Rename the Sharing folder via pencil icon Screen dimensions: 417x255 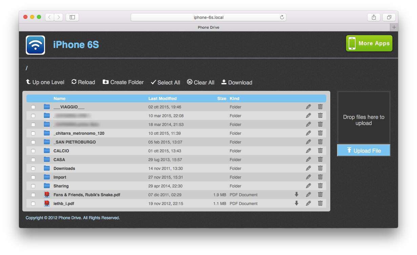tap(308, 186)
